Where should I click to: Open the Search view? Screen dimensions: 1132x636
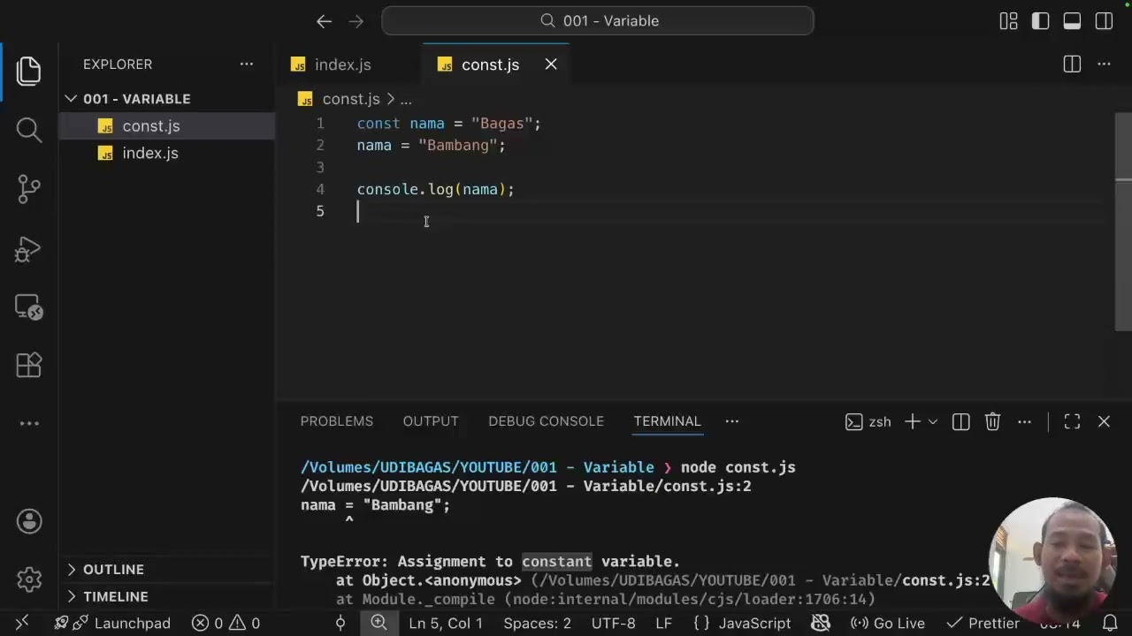click(28, 130)
